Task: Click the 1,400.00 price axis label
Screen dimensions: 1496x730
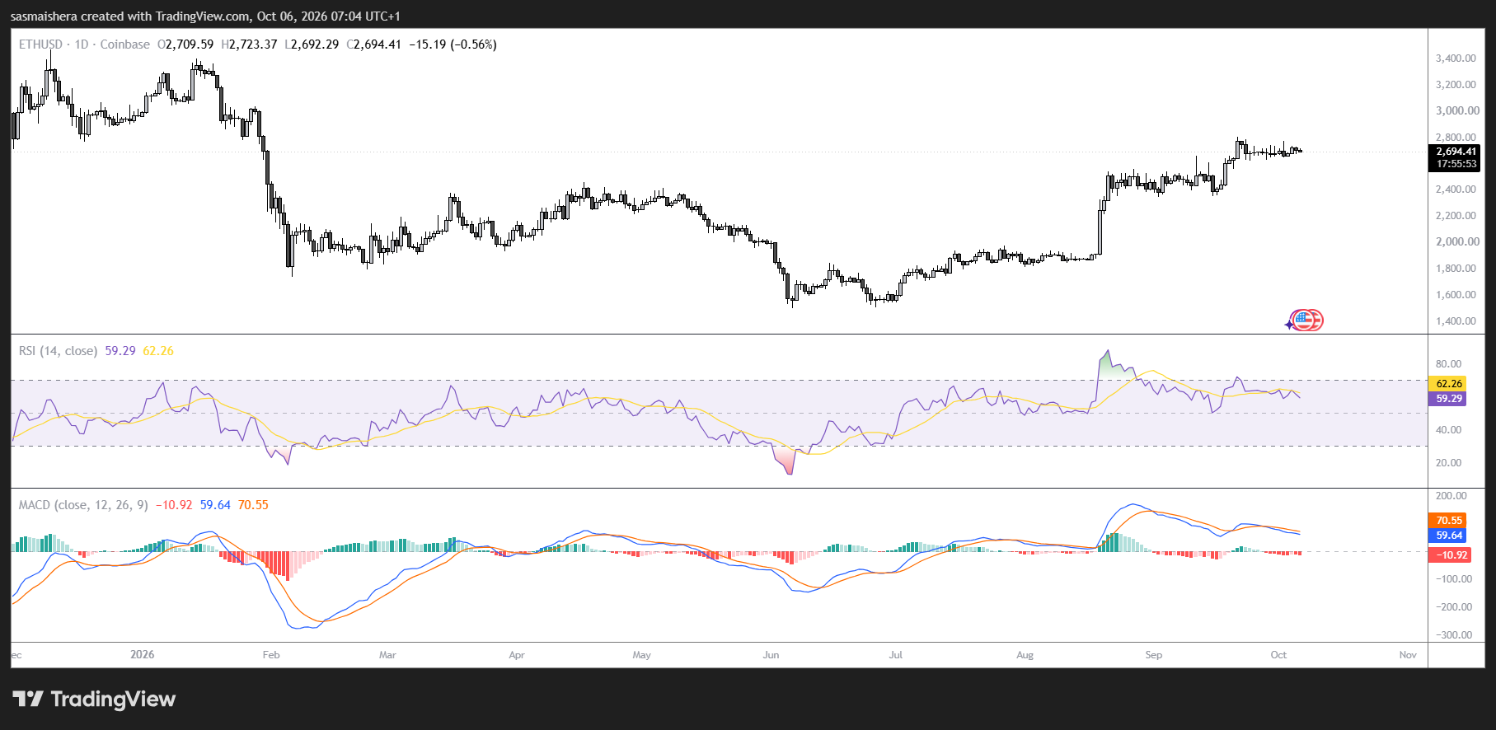Action: click(x=1456, y=321)
